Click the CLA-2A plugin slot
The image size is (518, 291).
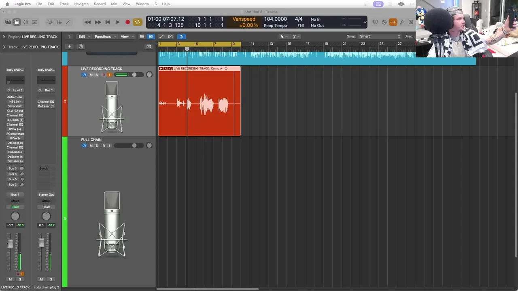[15, 111]
